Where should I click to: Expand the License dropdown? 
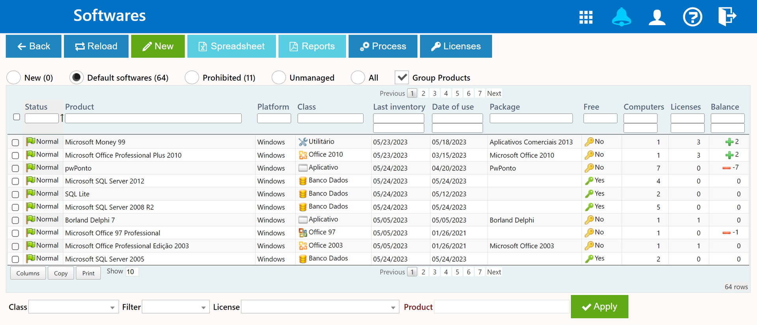(x=320, y=307)
